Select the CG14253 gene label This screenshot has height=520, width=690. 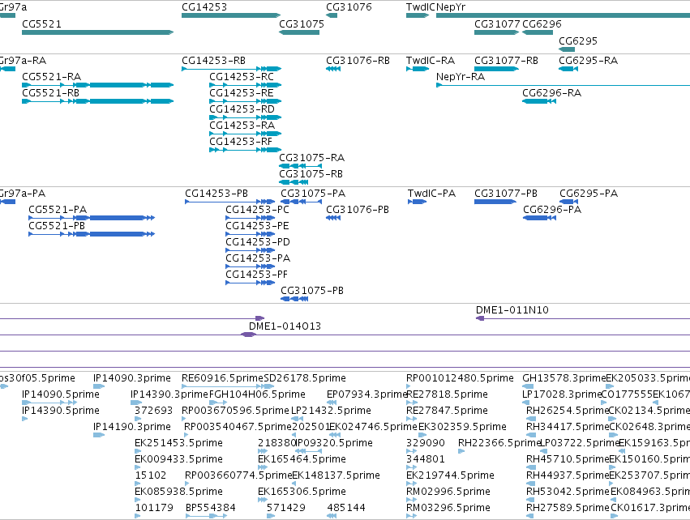[204, 7]
